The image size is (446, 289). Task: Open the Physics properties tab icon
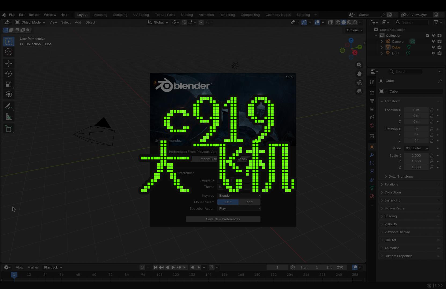coord(372,171)
